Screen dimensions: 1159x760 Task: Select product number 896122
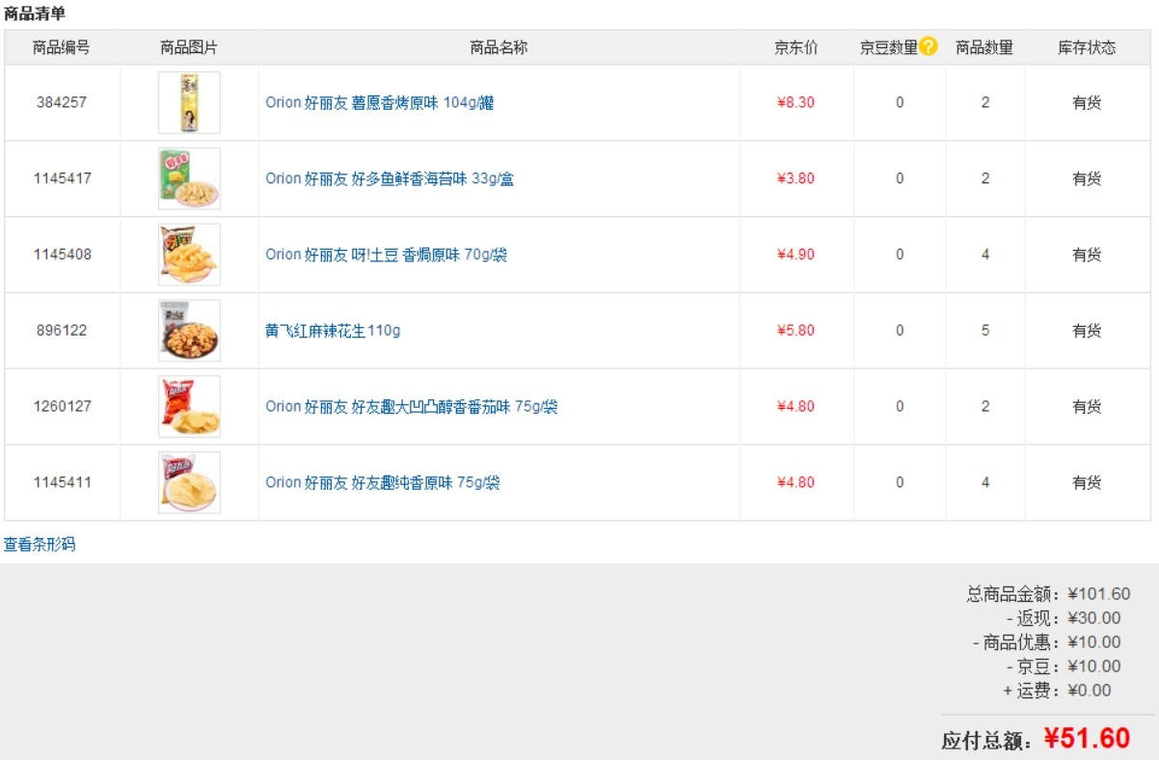(x=62, y=331)
